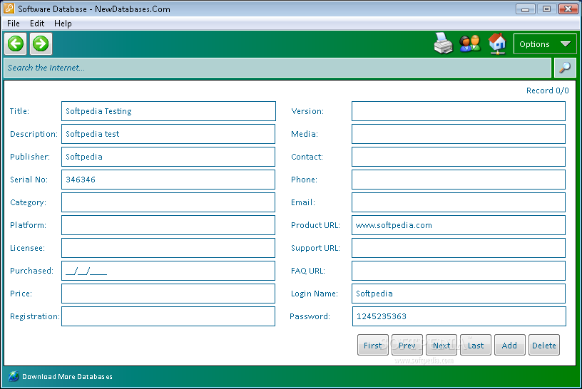Click the app key icon in title bar
The height and width of the screenshot is (389, 582).
(x=9, y=9)
